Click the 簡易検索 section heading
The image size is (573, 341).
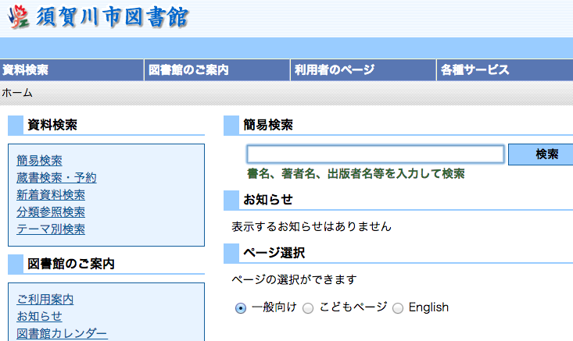tap(268, 125)
